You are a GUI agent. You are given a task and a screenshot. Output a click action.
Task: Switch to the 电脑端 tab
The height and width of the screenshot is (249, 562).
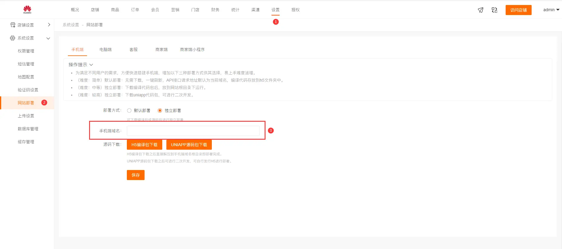point(105,50)
